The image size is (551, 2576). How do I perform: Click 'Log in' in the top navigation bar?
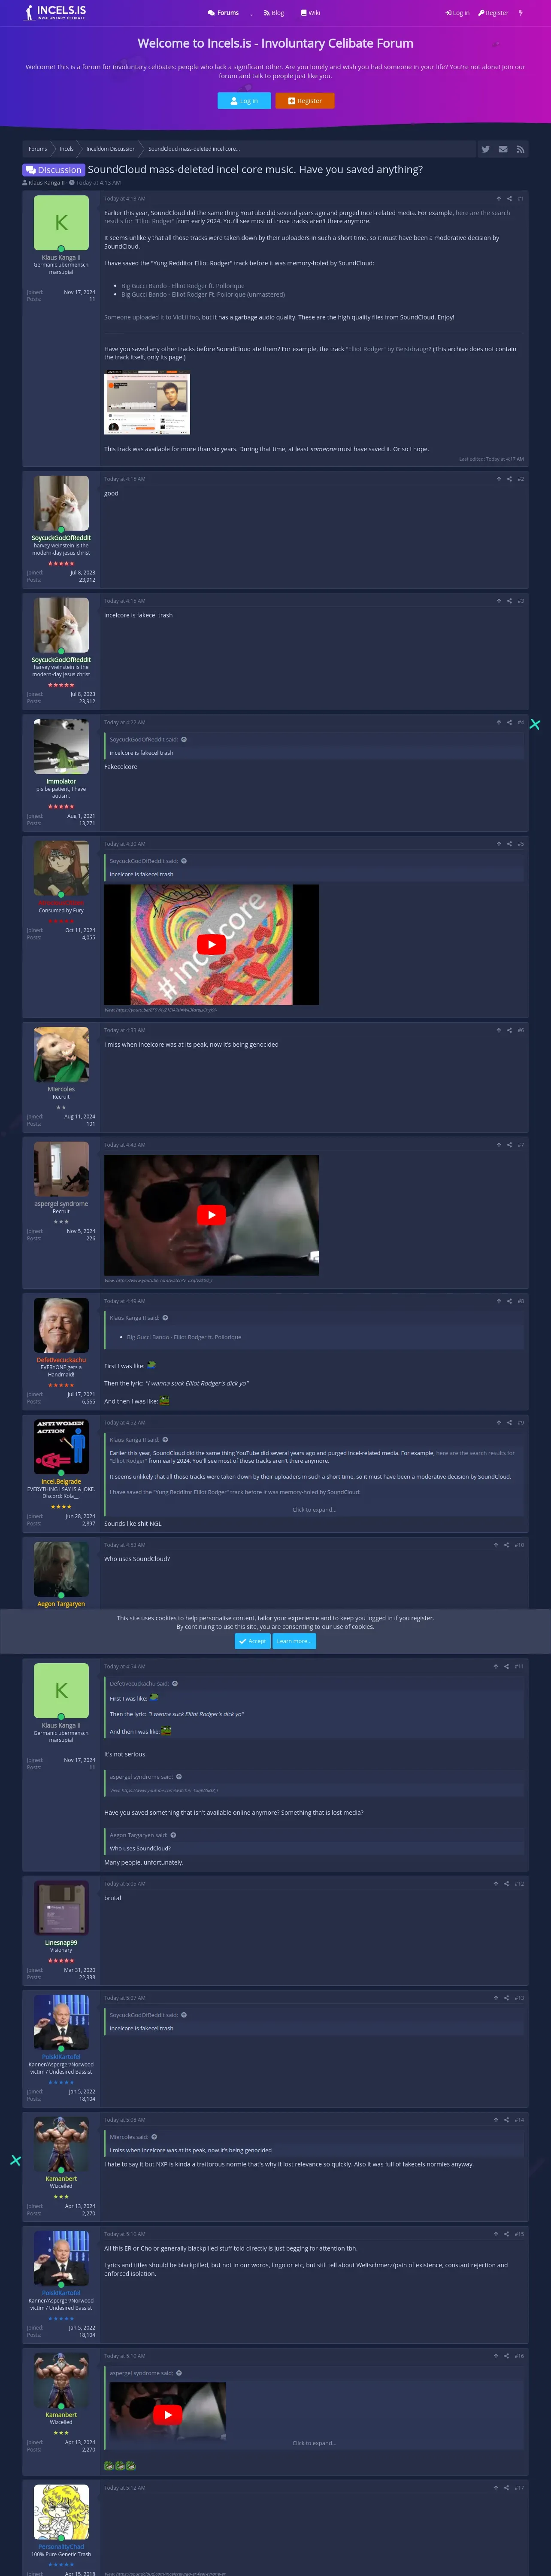[457, 13]
